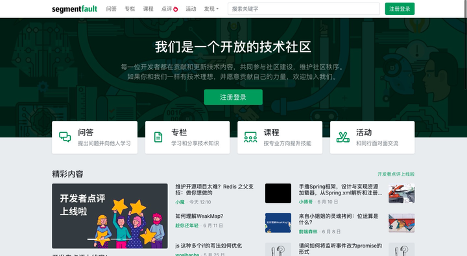
Task: Open article 请问如何将监听事件改为promise的形式
Action: pos(341,249)
